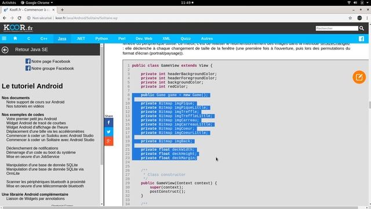The width and height of the screenshot is (371, 209).
Task: Click the browser forward arrow
Action: coord(12,18)
